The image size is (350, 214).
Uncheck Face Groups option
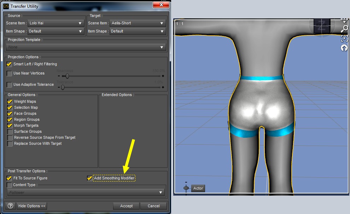(10, 113)
